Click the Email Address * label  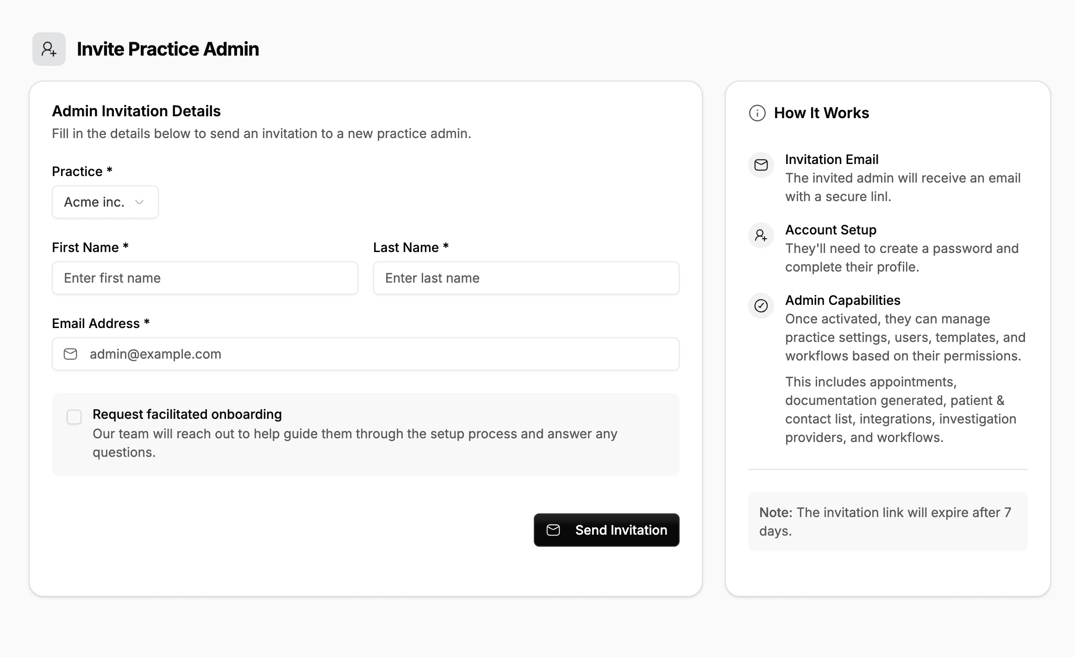tap(101, 323)
